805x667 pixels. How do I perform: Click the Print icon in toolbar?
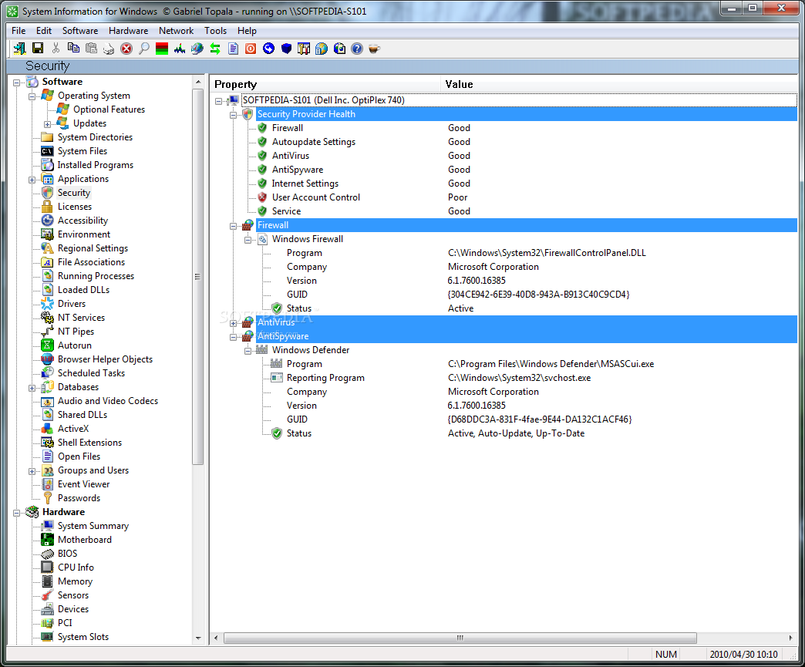(x=108, y=49)
